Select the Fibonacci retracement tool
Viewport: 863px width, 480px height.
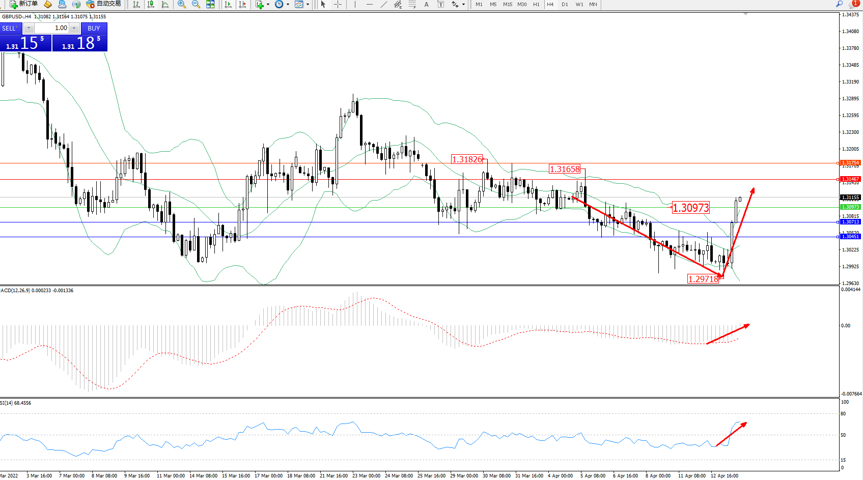point(412,4)
